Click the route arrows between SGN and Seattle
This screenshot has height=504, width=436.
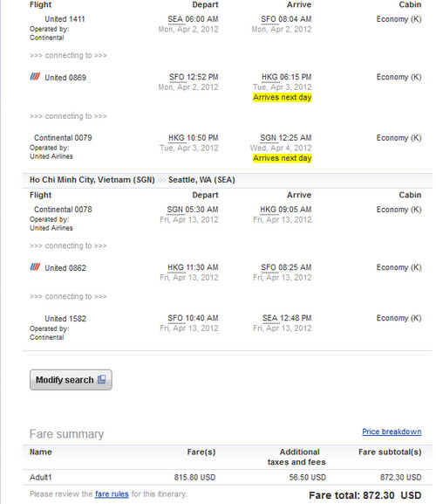(161, 180)
